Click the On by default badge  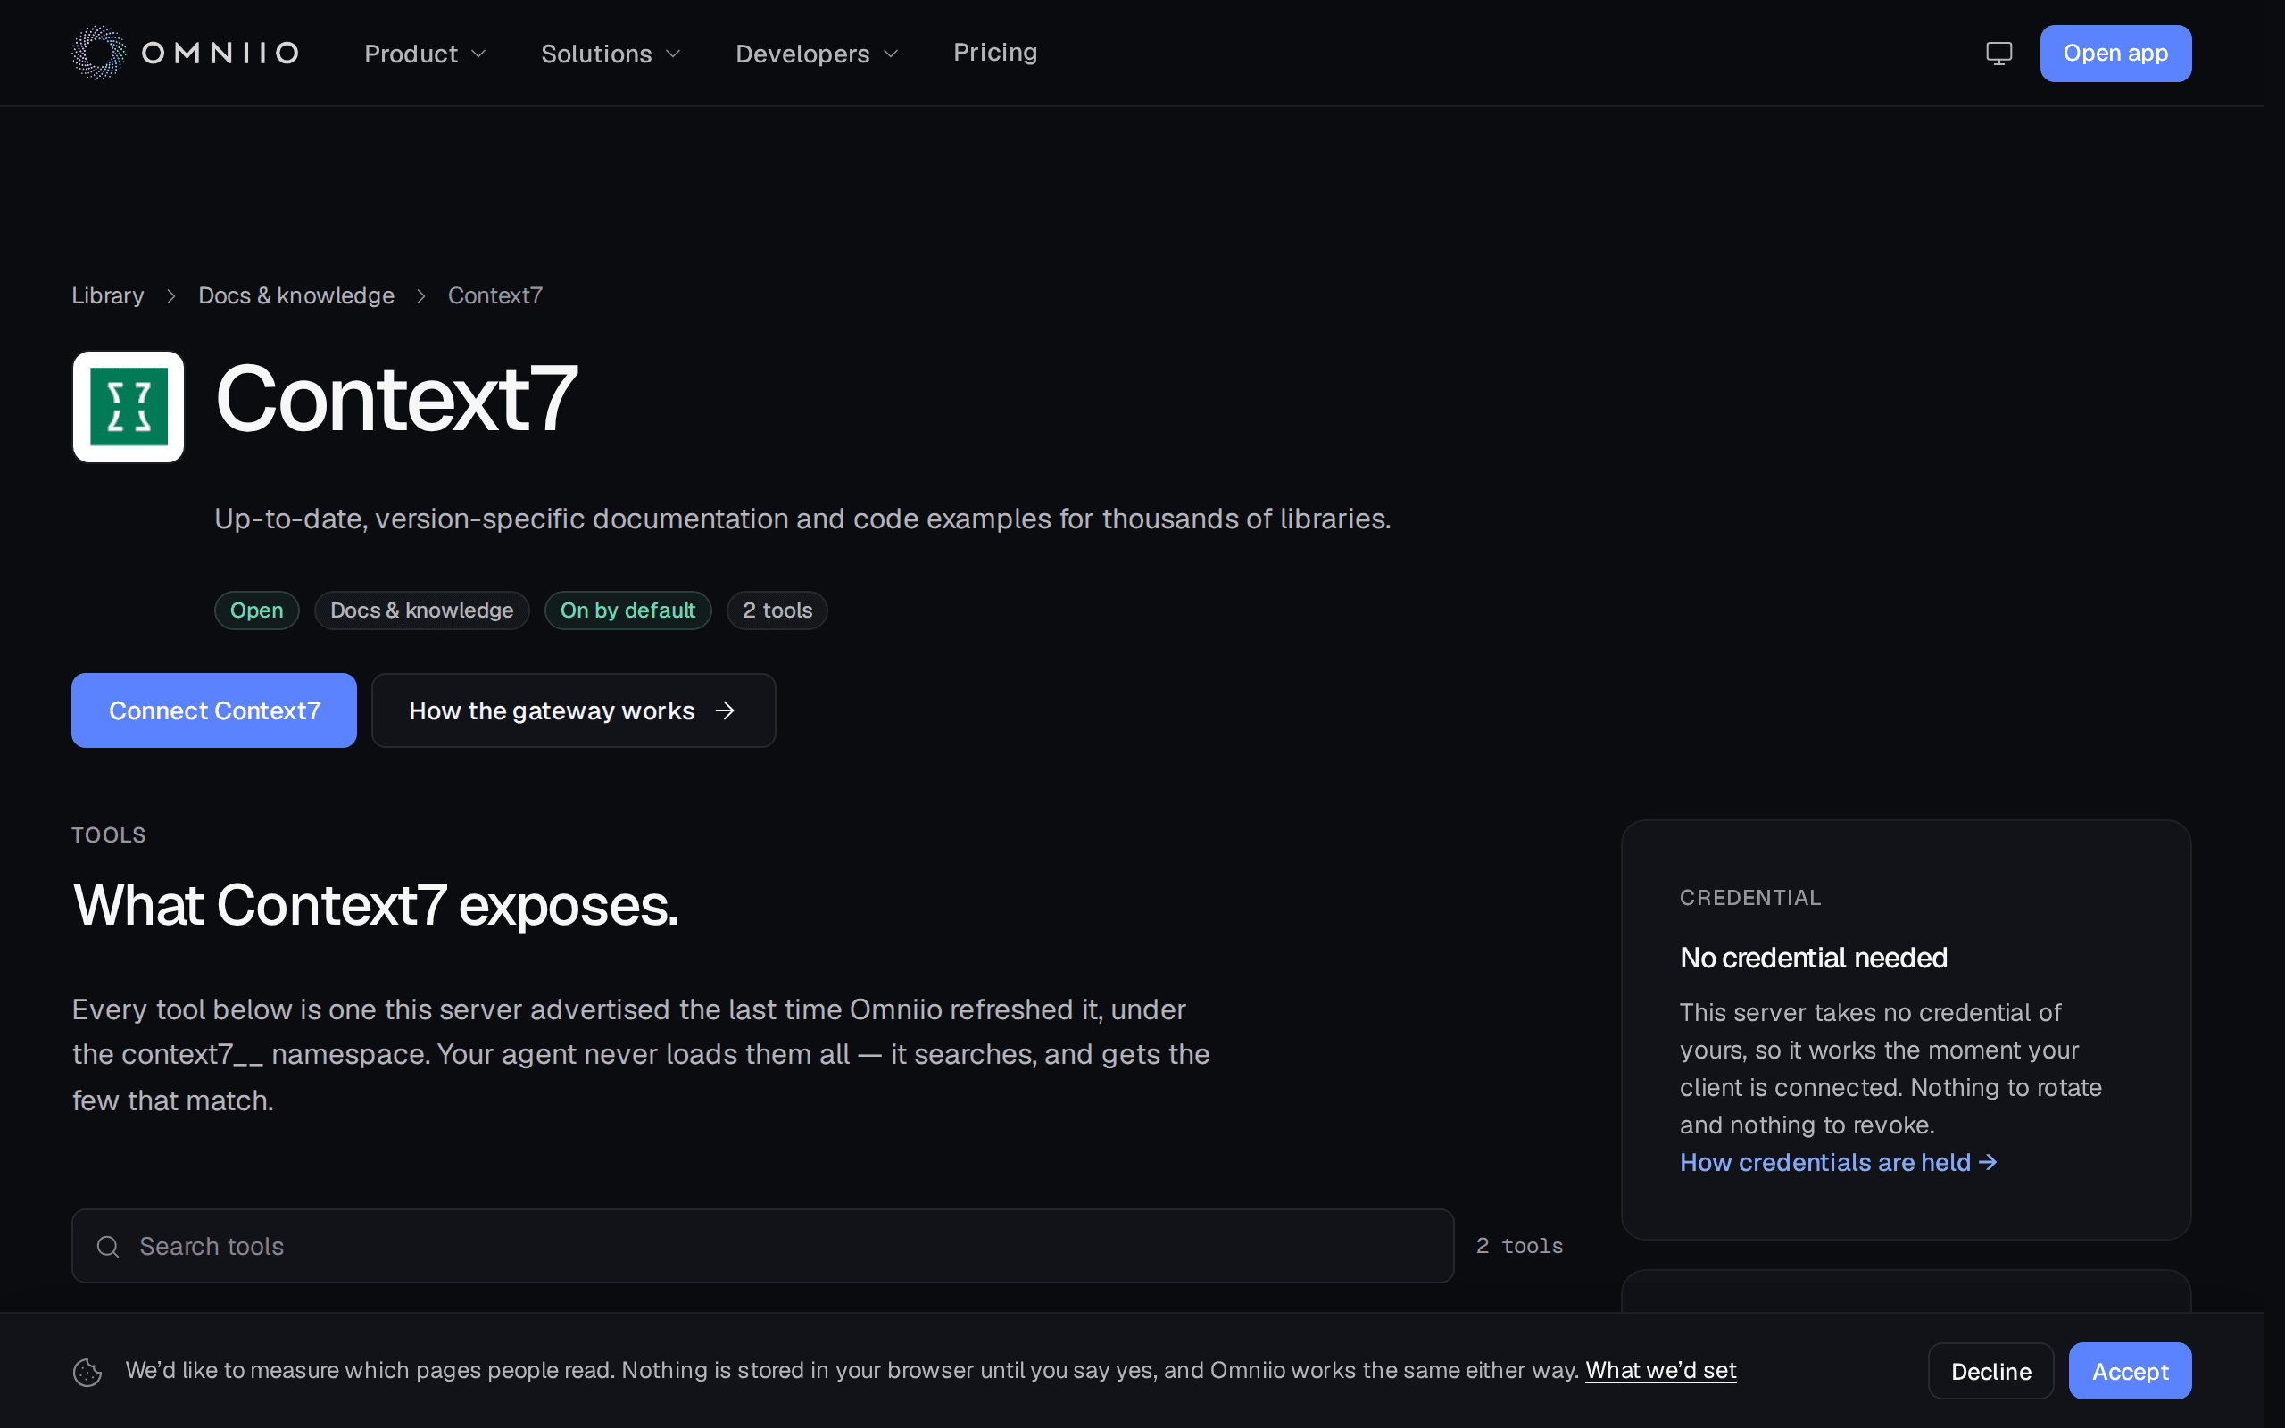pyautogui.click(x=627, y=610)
